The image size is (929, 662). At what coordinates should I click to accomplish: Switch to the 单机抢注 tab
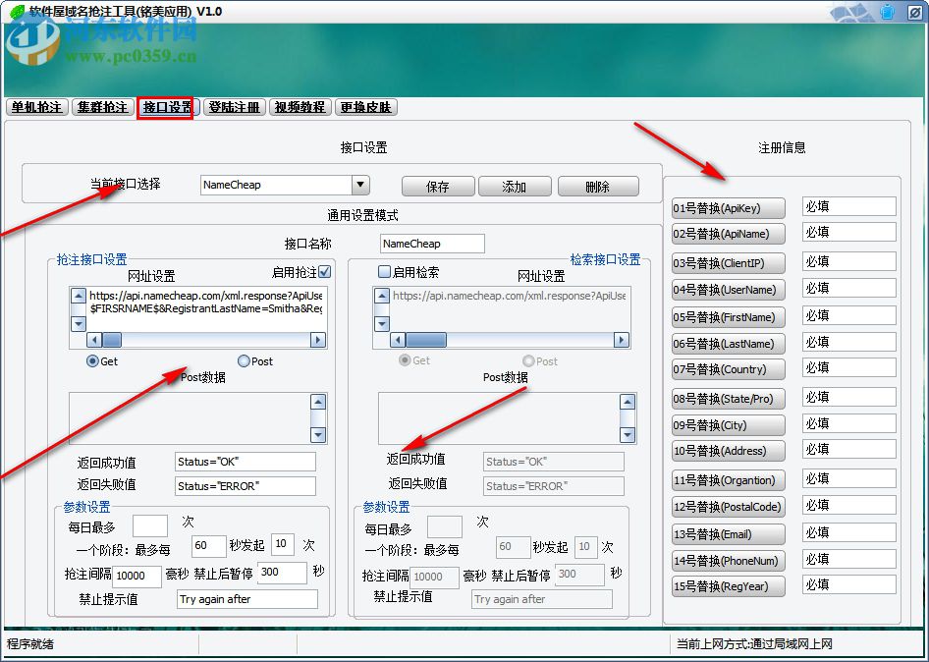click(x=36, y=108)
